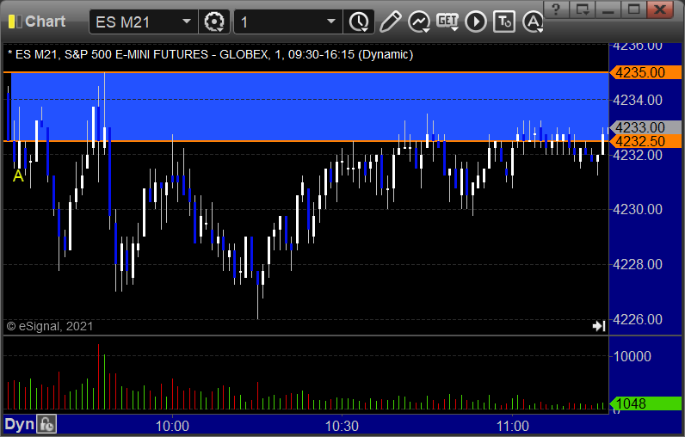Image resolution: width=685 pixels, height=437 pixels.
Task: Select the pencil drawing tools icon
Action: [x=390, y=22]
